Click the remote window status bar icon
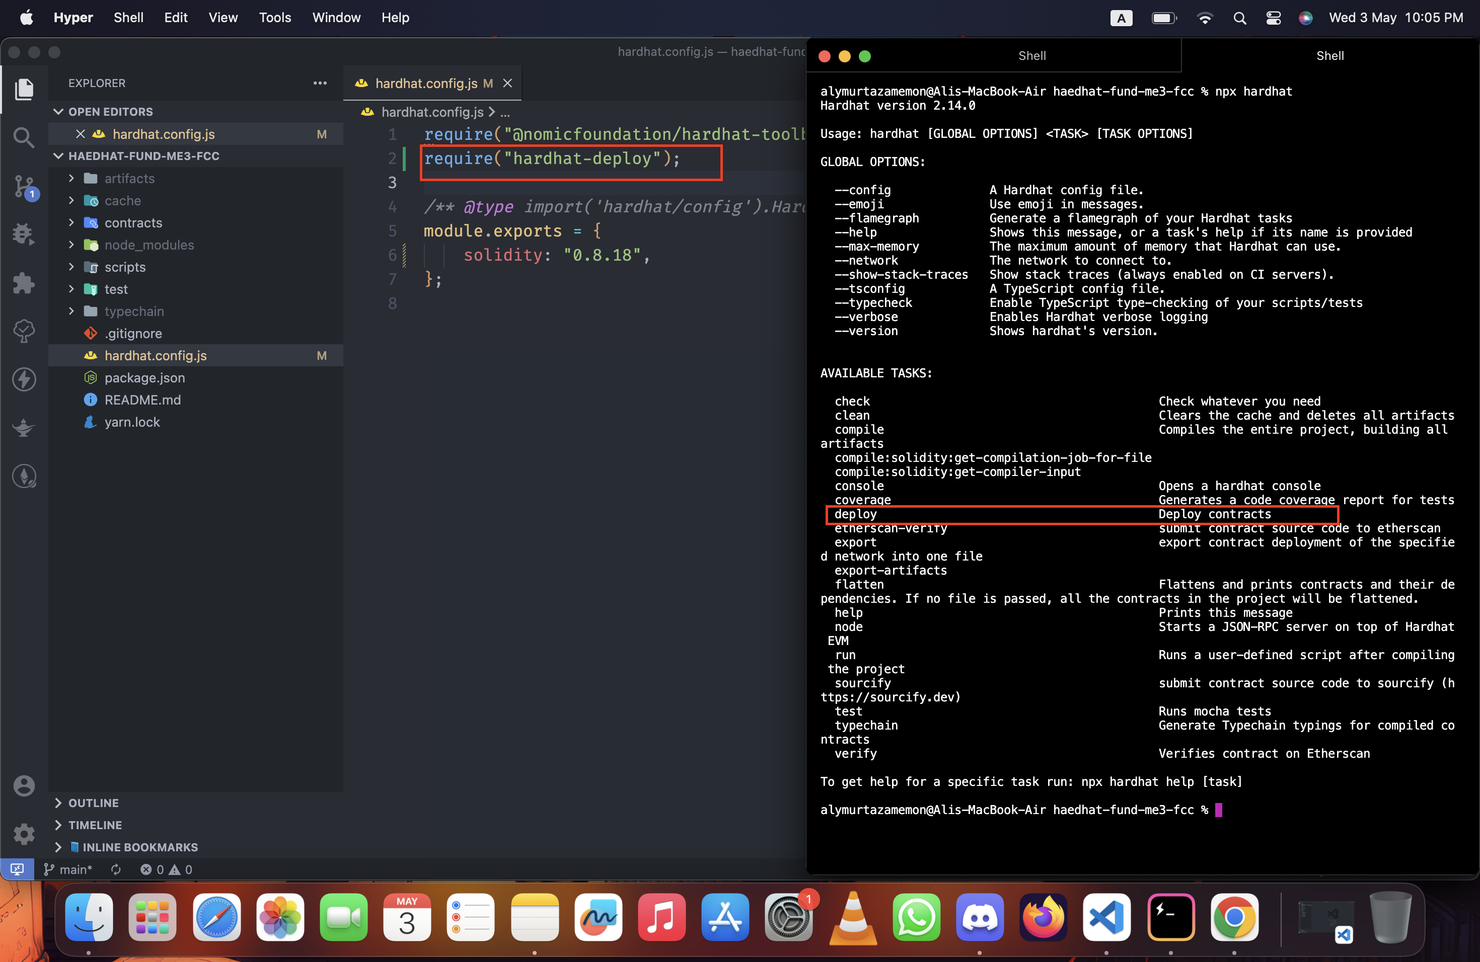 point(17,869)
